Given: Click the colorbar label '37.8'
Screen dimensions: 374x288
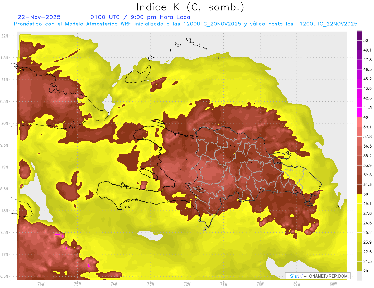Looking at the screenshot, I should pos(367,136).
